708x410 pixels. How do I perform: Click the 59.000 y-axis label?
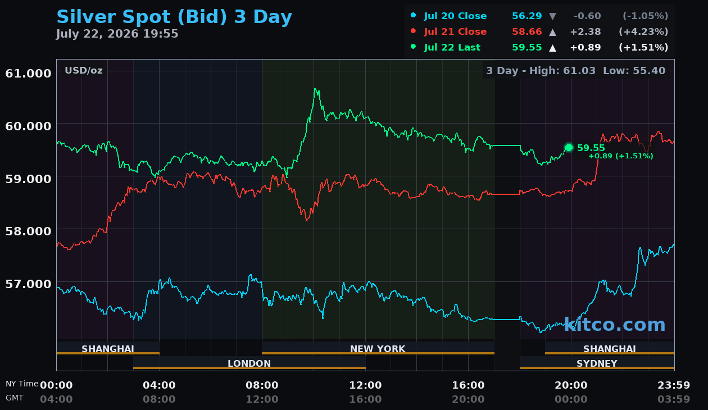pyautogui.click(x=28, y=179)
